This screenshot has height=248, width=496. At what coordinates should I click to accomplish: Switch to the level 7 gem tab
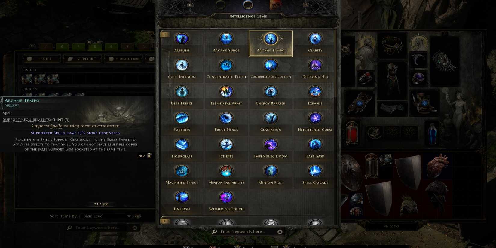click(x=78, y=47)
